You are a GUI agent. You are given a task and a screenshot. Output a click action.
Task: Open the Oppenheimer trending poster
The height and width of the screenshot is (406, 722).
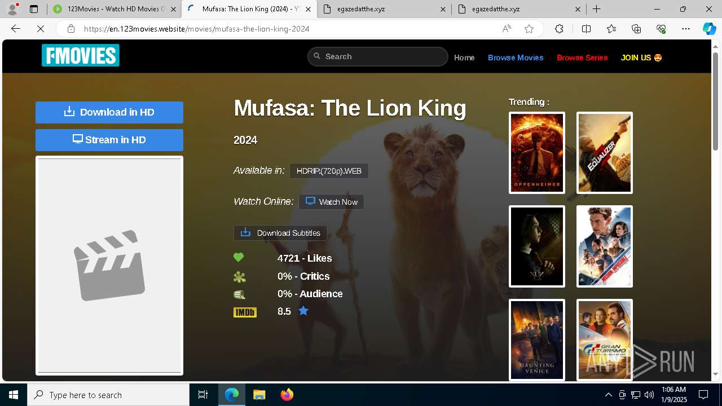click(537, 153)
